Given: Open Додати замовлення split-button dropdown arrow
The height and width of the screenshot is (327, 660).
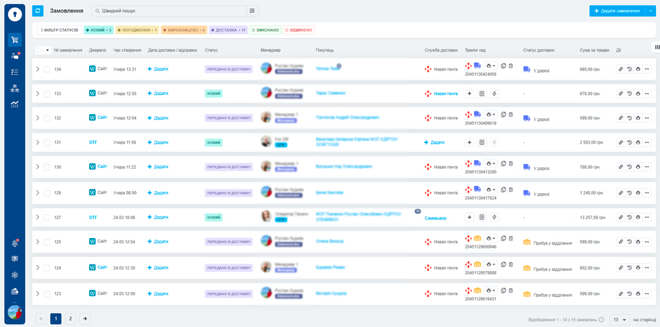Looking at the screenshot, I should 650,11.
